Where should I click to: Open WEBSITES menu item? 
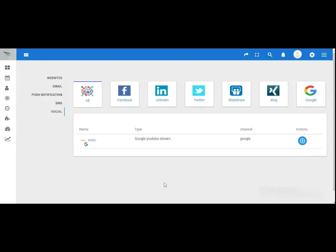point(55,78)
